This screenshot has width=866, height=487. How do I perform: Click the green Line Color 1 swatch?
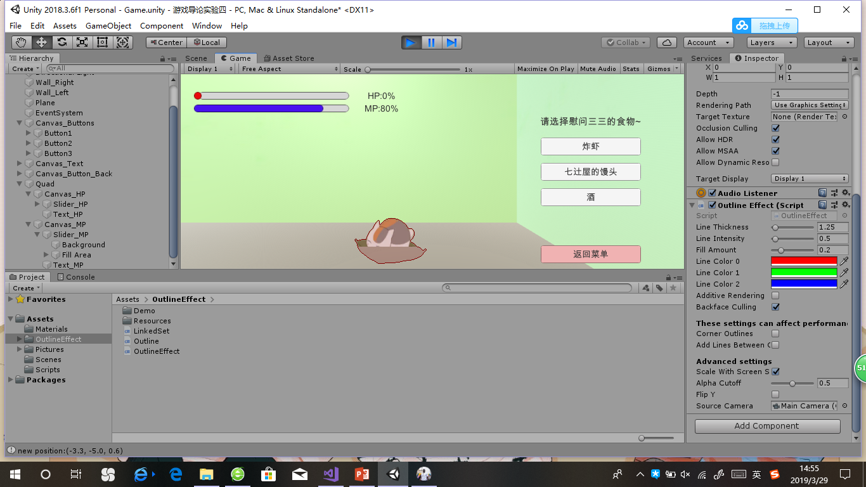point(803,272)
